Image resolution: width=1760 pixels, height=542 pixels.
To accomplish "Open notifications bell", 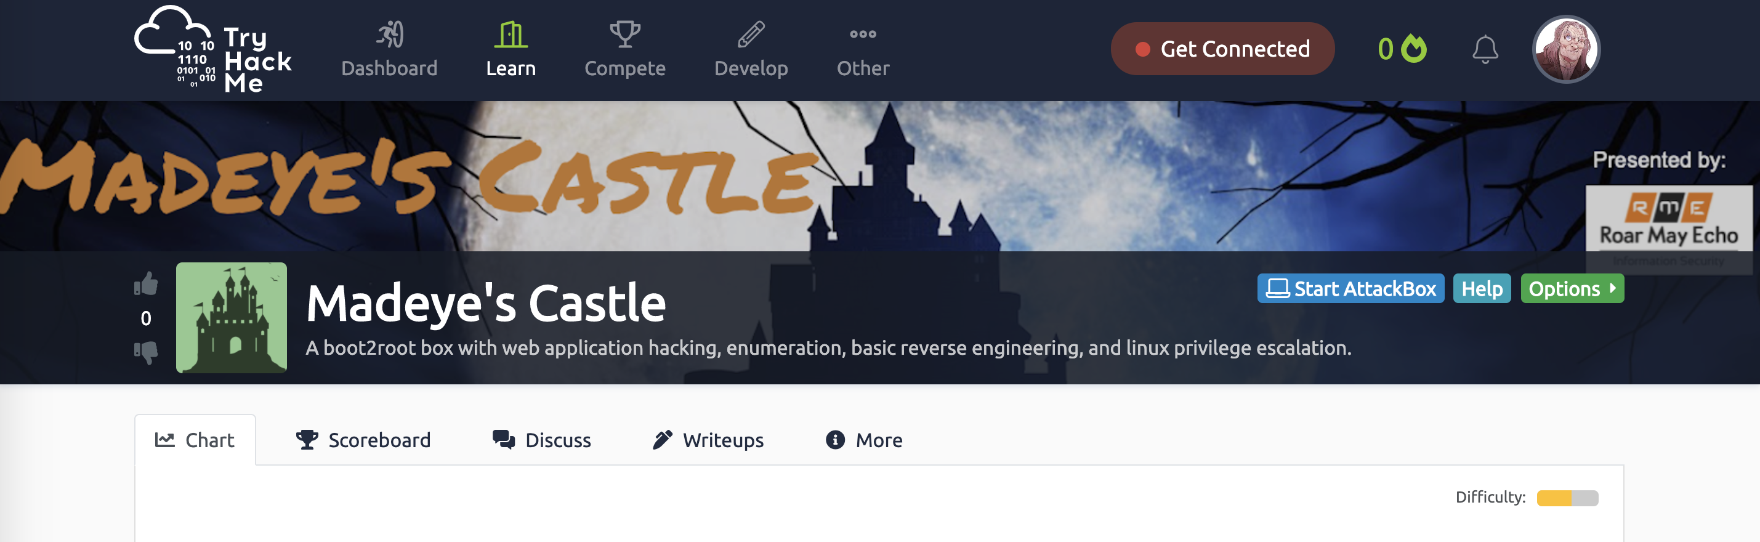I will click(1485, 49).
